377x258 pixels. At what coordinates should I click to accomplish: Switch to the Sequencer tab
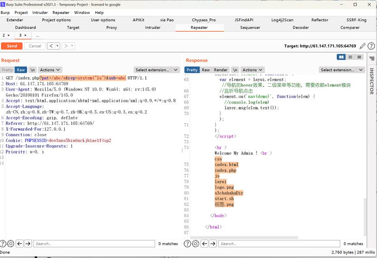250,28
